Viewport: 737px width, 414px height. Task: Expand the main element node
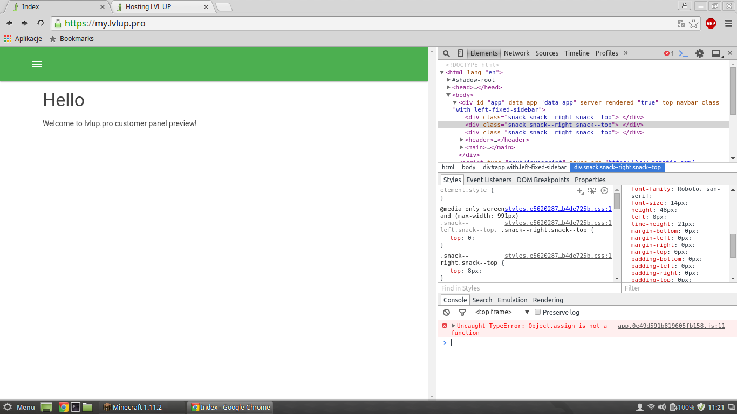coord(461,147)
